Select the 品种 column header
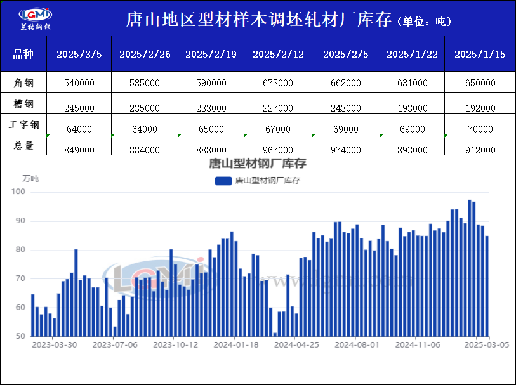 [23, 54]
